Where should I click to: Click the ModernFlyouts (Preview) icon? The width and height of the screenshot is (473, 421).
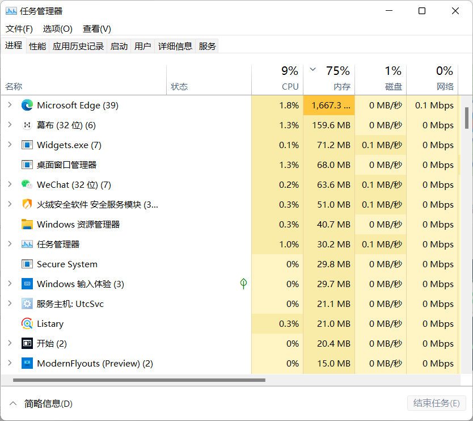tap(27, 363)
